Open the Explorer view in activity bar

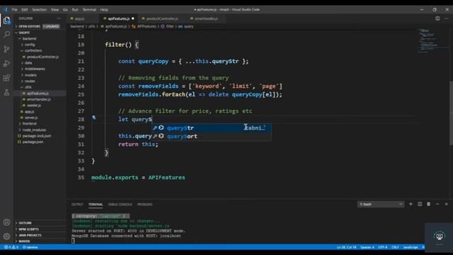click(x=6, y=21)
